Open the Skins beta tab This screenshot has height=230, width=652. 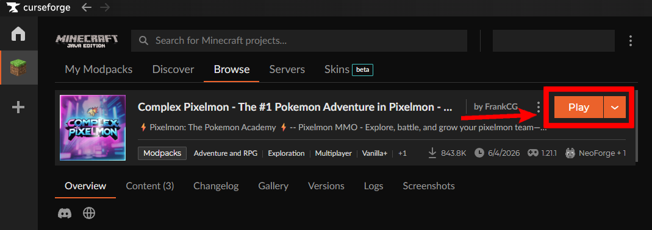pyautogui.click(x=348, y=69)
